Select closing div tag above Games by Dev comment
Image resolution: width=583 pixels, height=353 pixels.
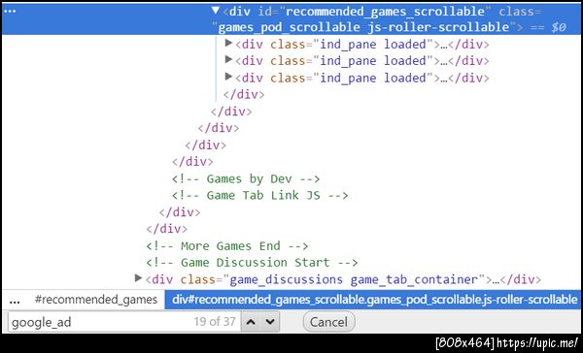tap(192, 161)
